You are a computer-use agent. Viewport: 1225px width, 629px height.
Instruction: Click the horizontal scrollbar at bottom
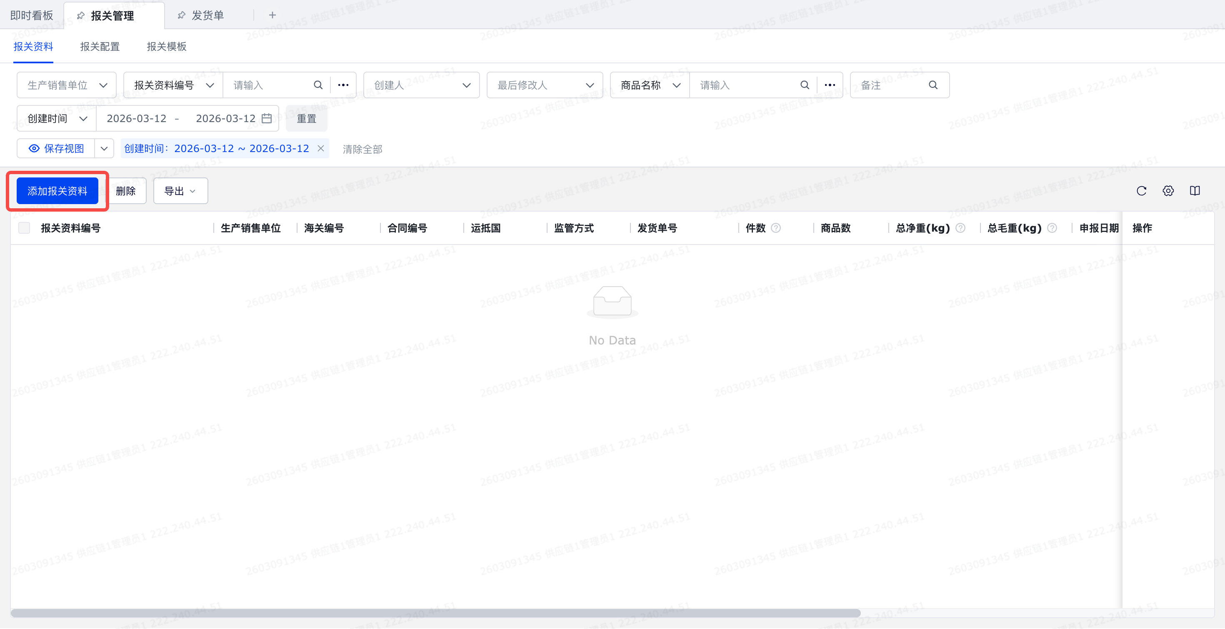(x=435, y=613)
